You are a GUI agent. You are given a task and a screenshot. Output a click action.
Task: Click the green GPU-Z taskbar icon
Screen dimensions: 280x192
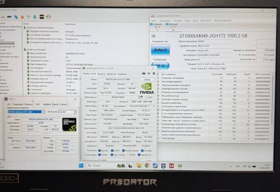[180, 166]
